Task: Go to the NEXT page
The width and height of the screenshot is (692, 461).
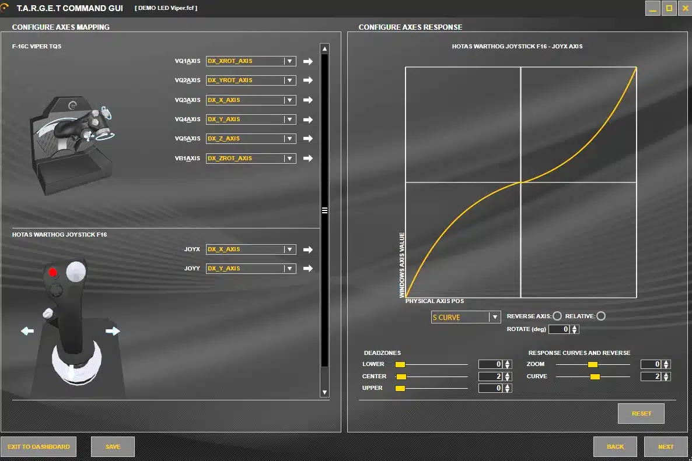Action: pos(666,447)
